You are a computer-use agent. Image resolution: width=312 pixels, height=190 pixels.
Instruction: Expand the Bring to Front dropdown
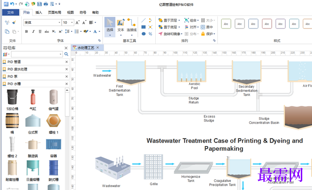pyautogui.click(x=179, y=20)
